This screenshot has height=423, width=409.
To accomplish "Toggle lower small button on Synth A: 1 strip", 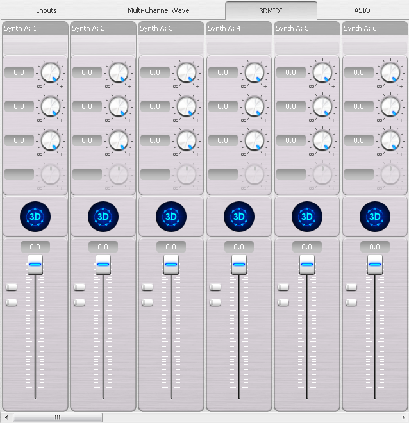I will [x=12, y=303].
